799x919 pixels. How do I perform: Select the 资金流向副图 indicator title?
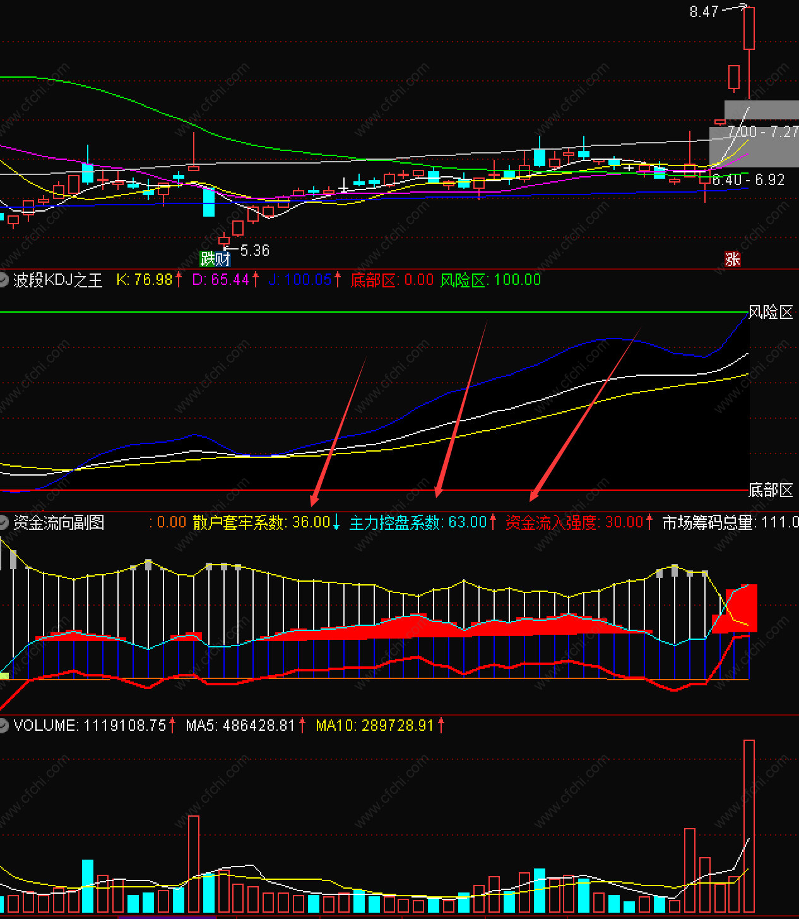59,522
